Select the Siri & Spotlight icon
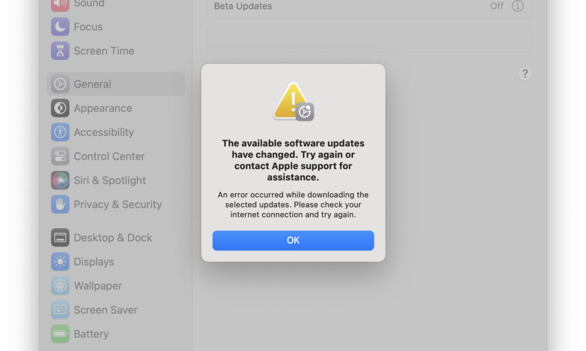The height and width of the screenshot is (351, 586). (x=60, y=180)
